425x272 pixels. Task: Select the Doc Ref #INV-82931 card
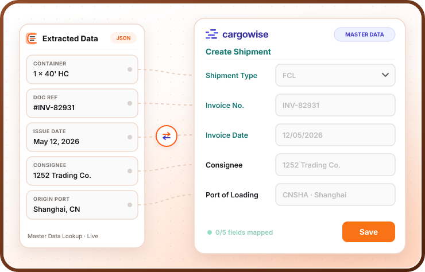click(x=82, y=103)
